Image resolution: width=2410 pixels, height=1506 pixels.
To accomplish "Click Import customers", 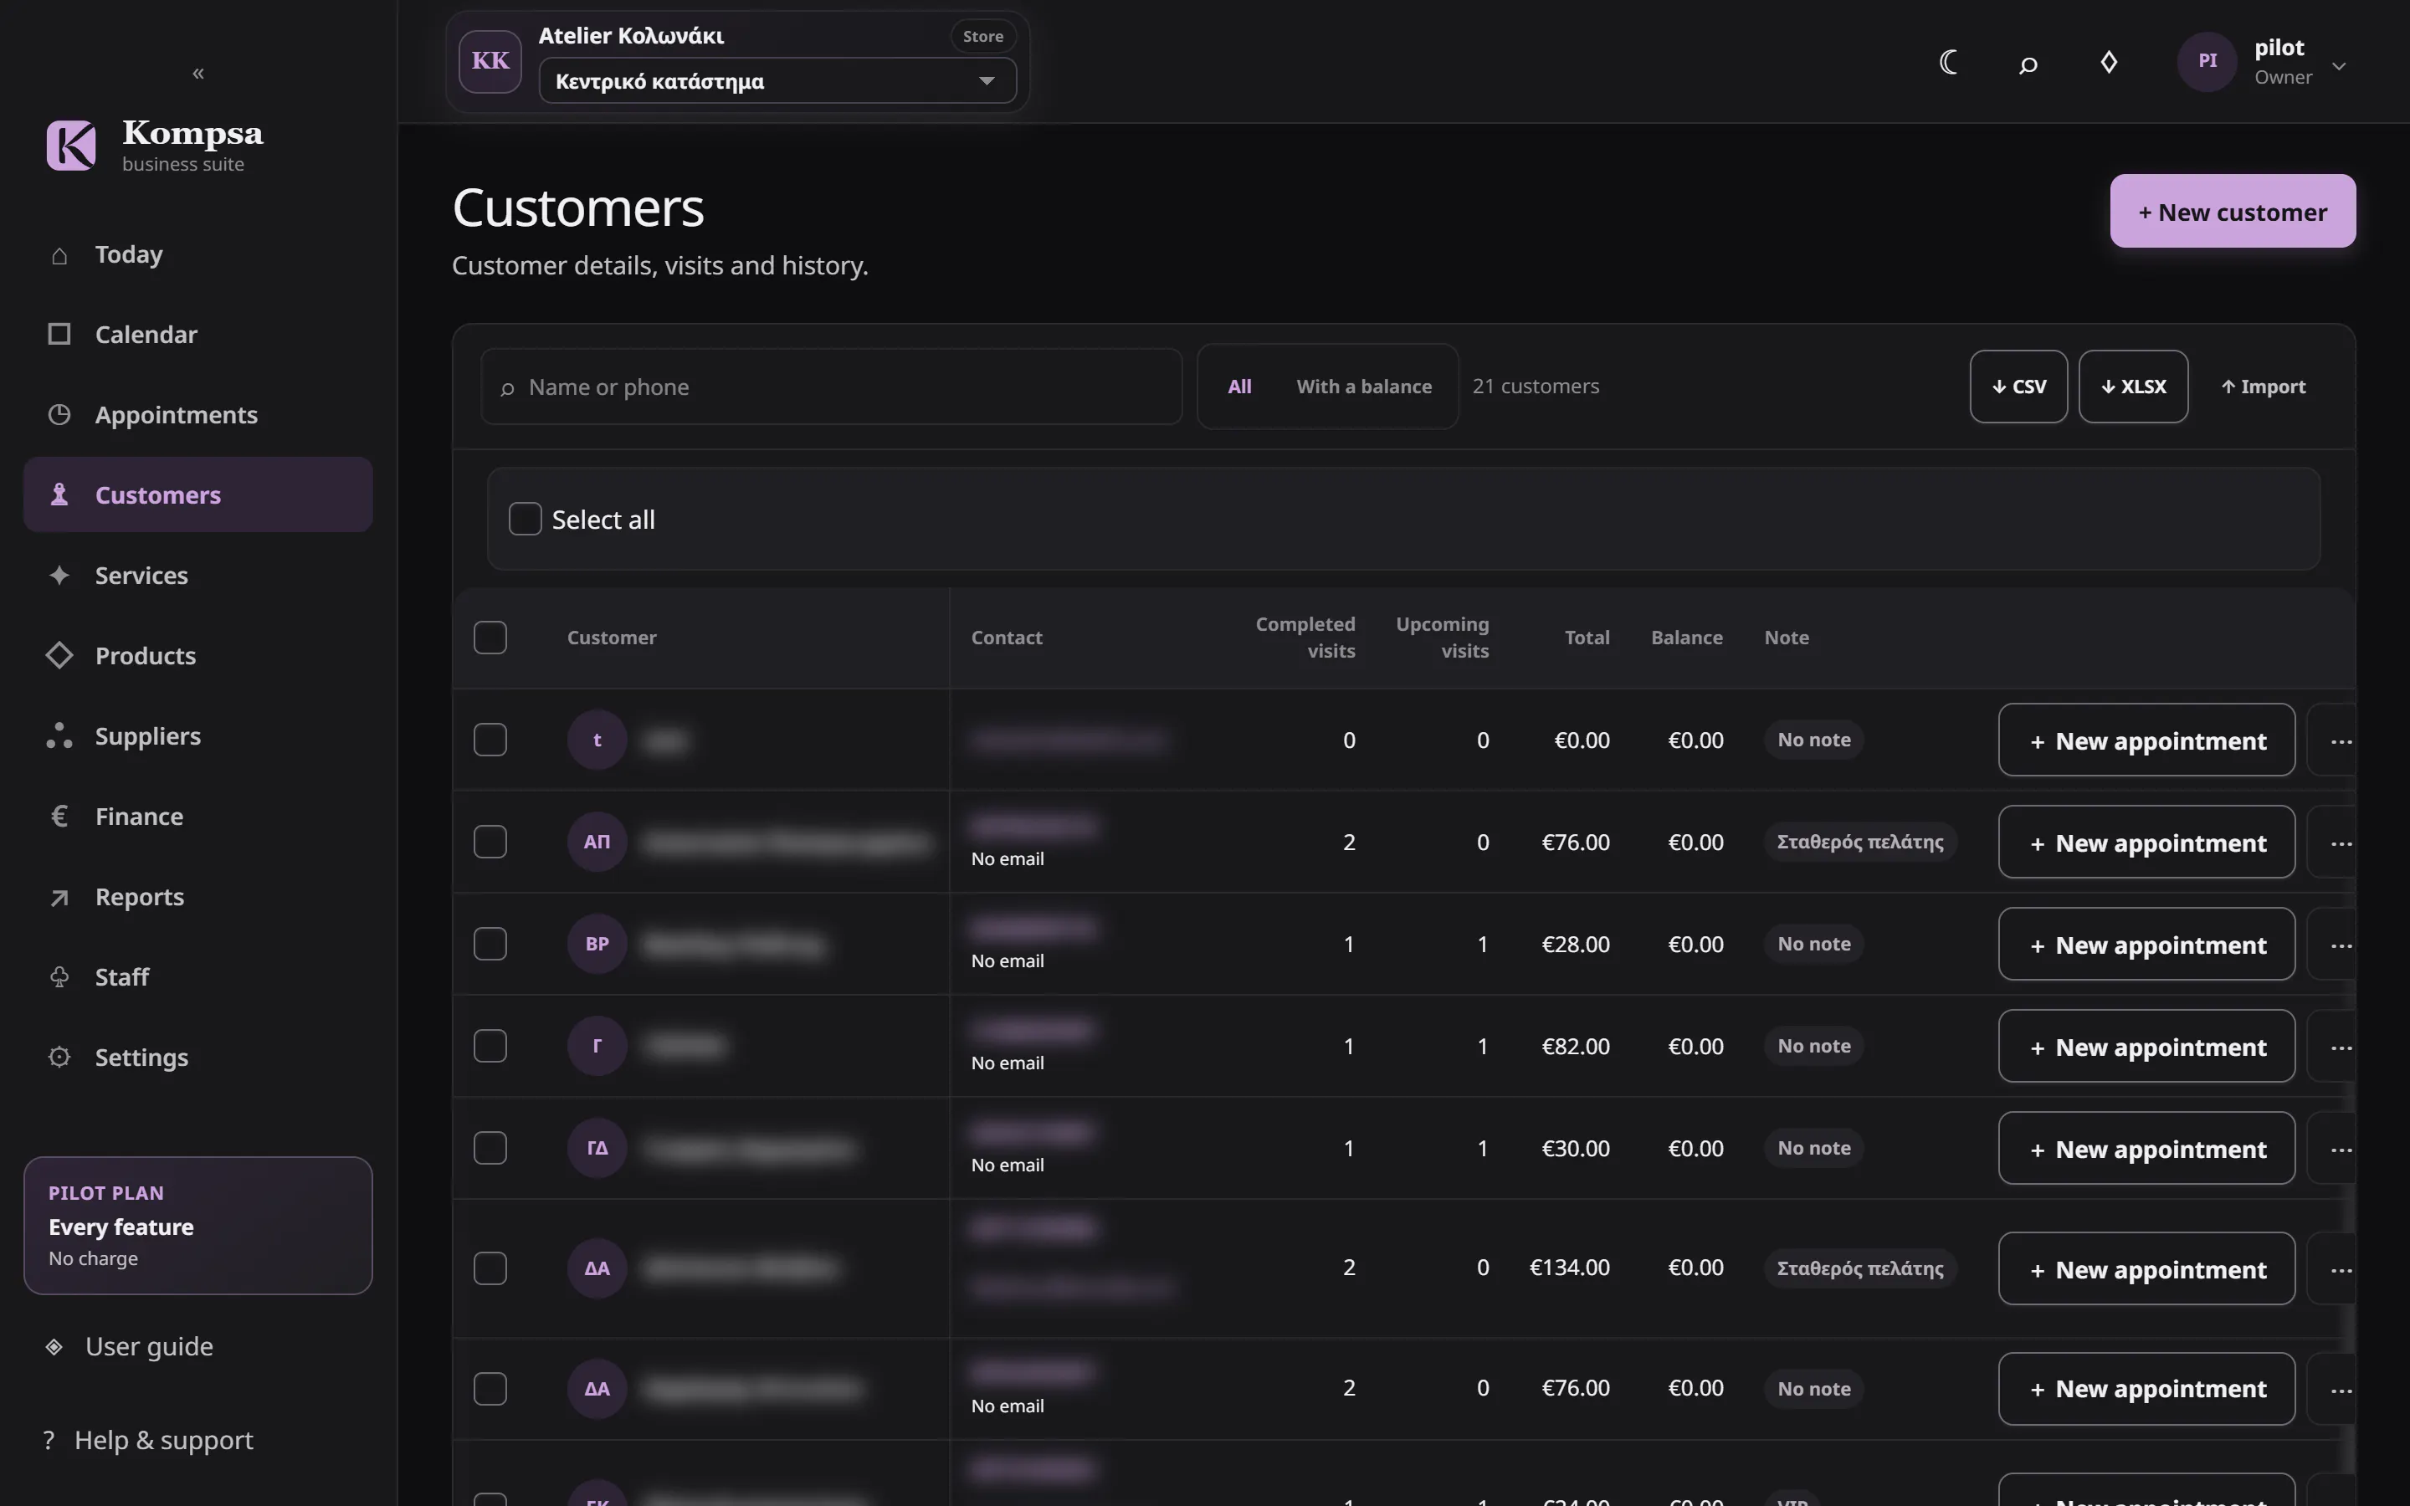I will coord(2263,387).
